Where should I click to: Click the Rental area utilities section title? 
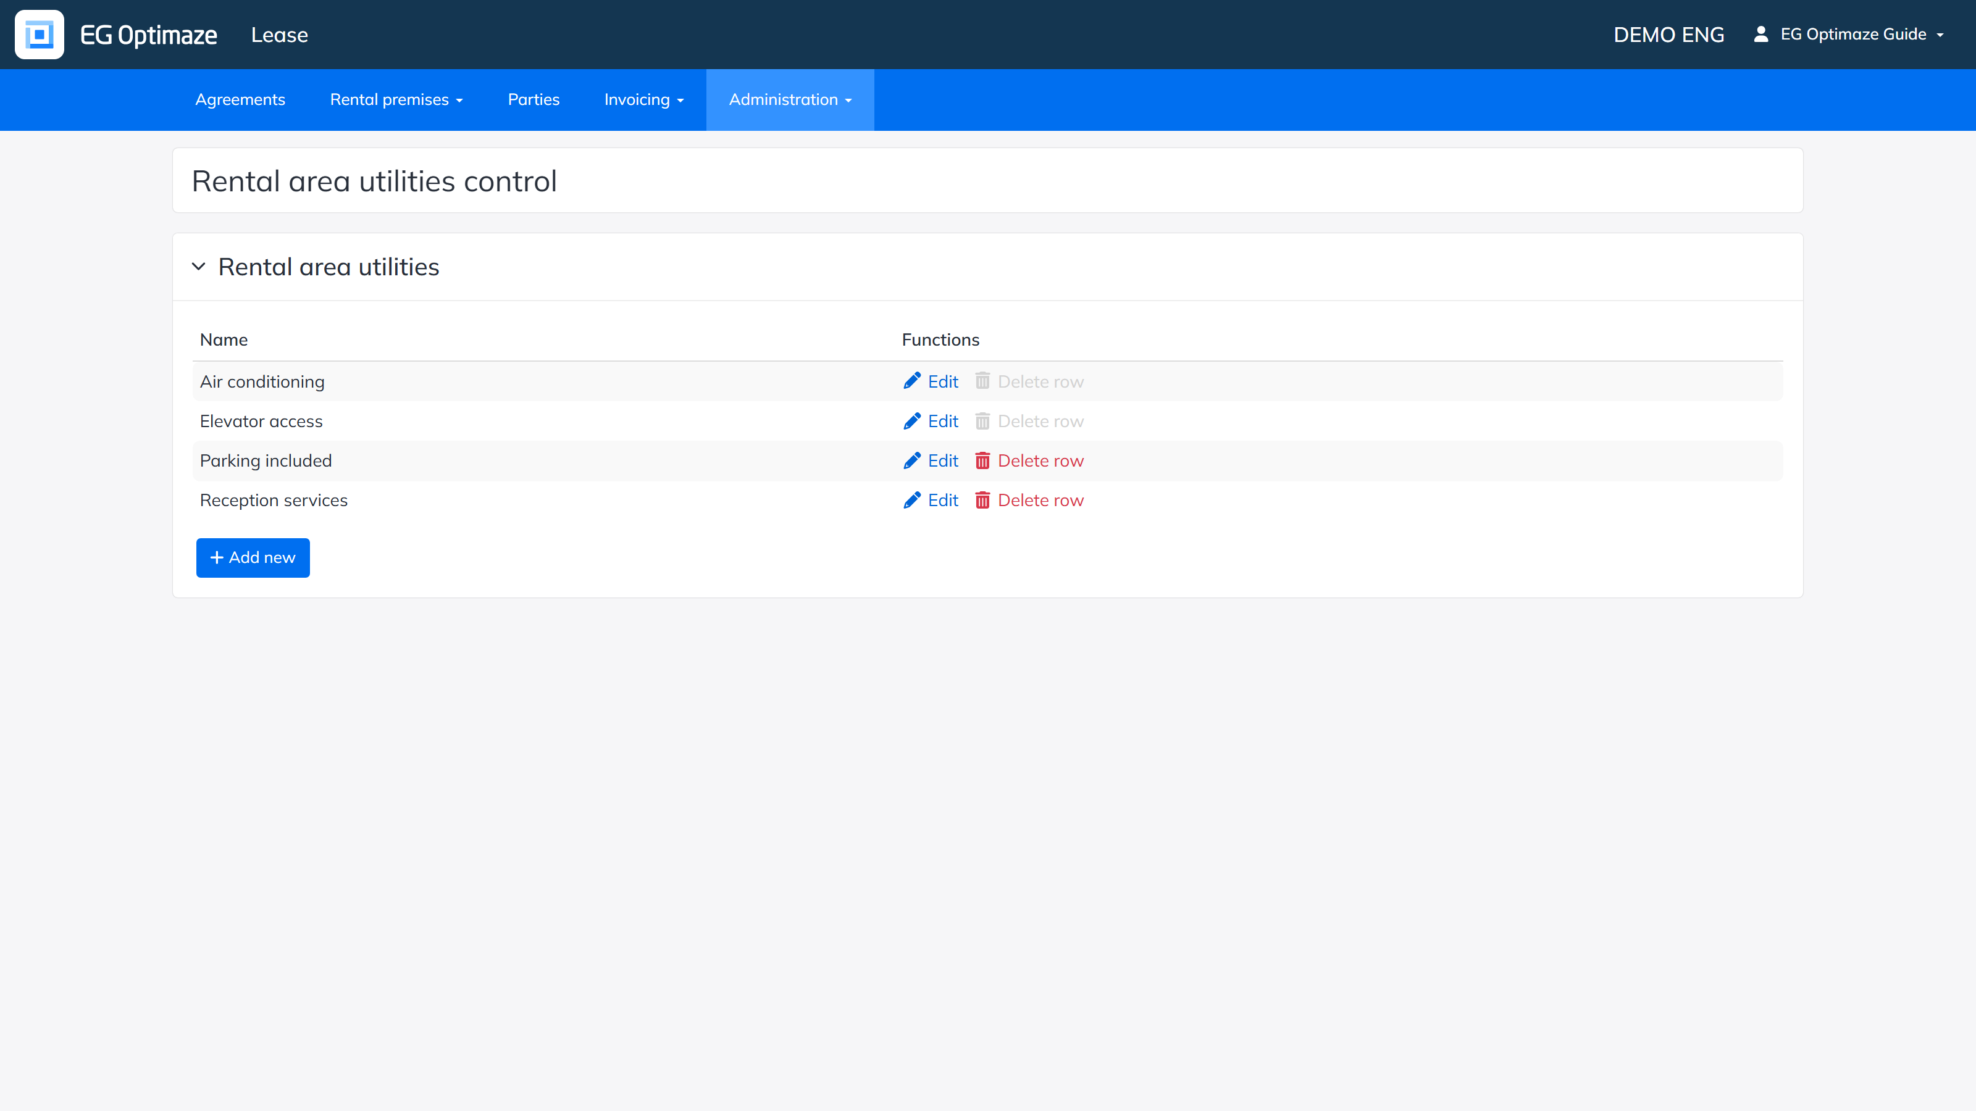point(329,267)
